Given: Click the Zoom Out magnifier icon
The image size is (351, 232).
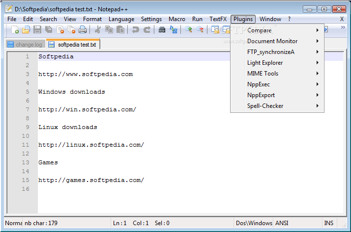Looking at the screenshot, I should [200, 29].
